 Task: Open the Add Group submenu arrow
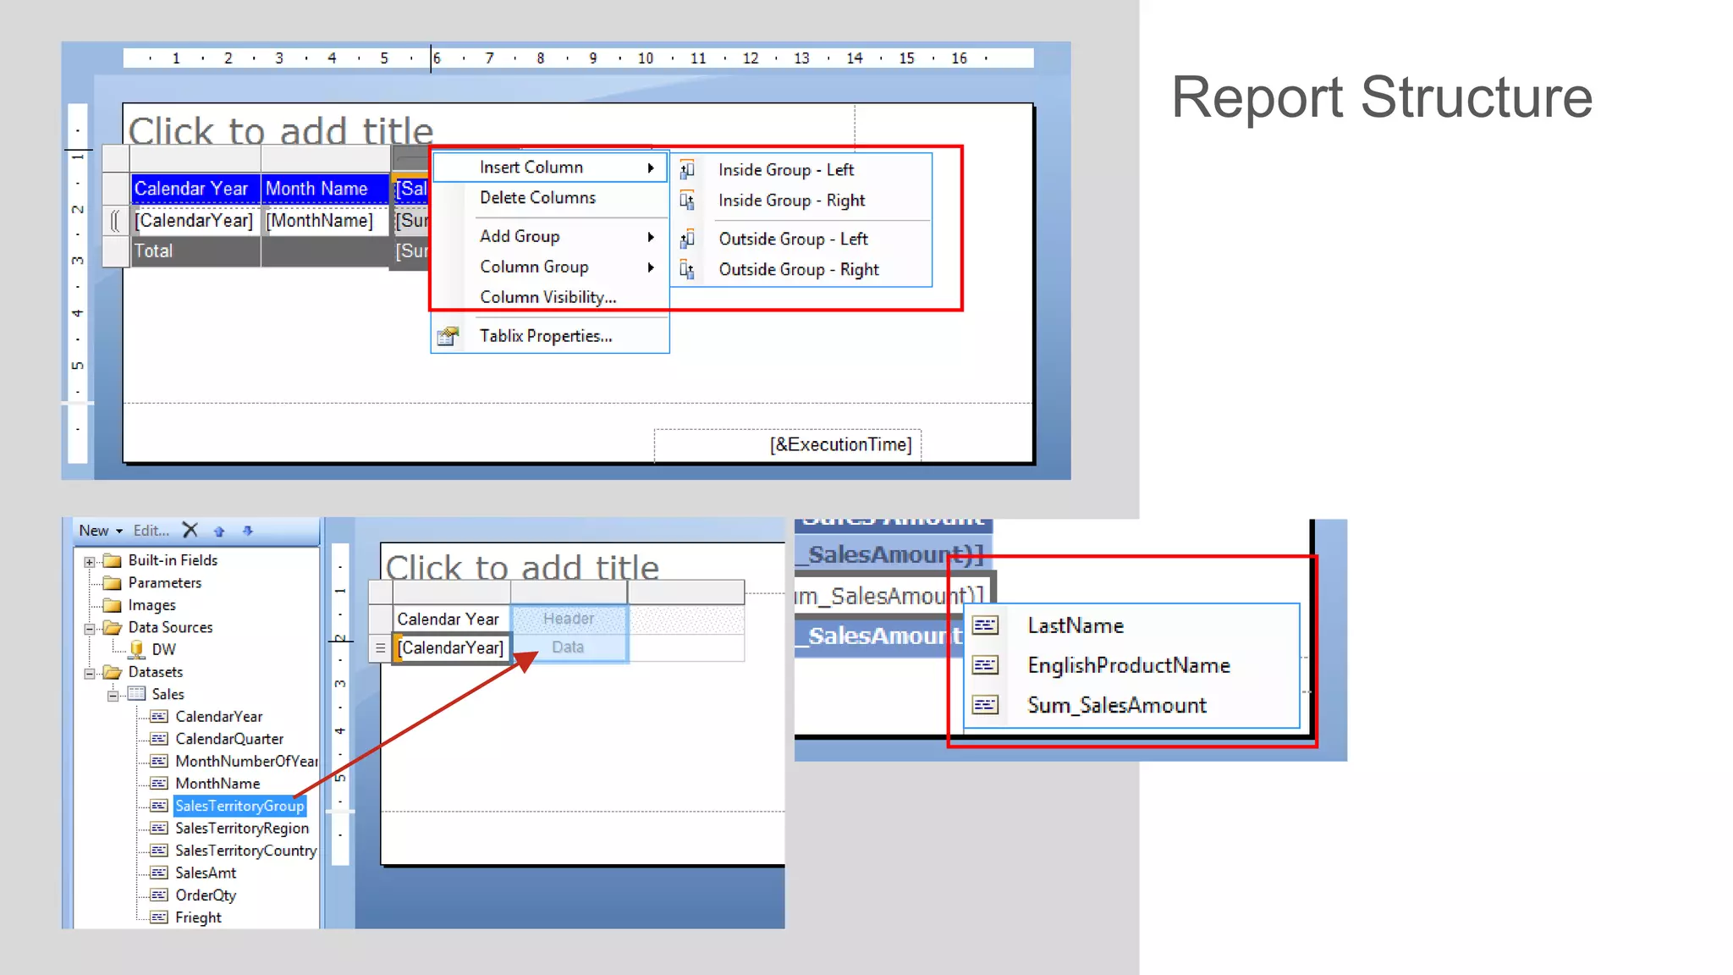click(x=651, y=237)
